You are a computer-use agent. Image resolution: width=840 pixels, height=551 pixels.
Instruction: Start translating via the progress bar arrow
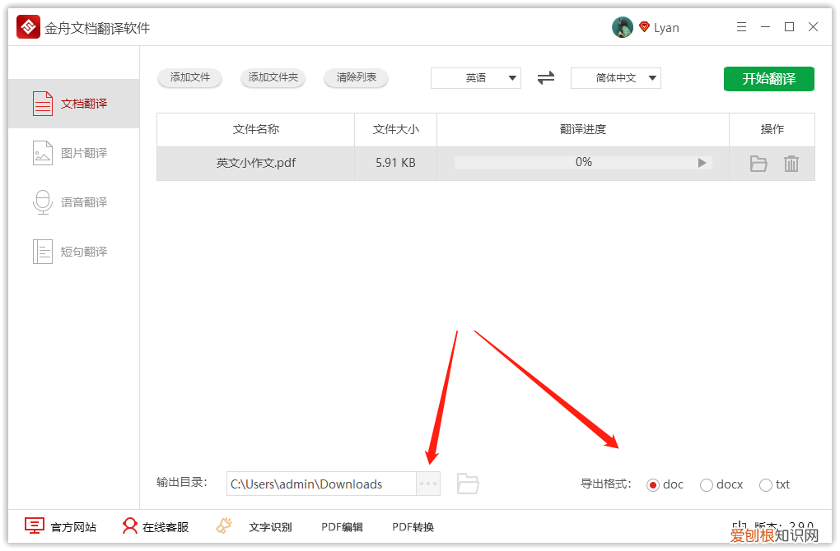(x=703, y=163)
